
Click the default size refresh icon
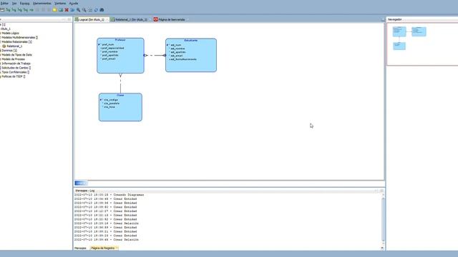coord(96,10)
